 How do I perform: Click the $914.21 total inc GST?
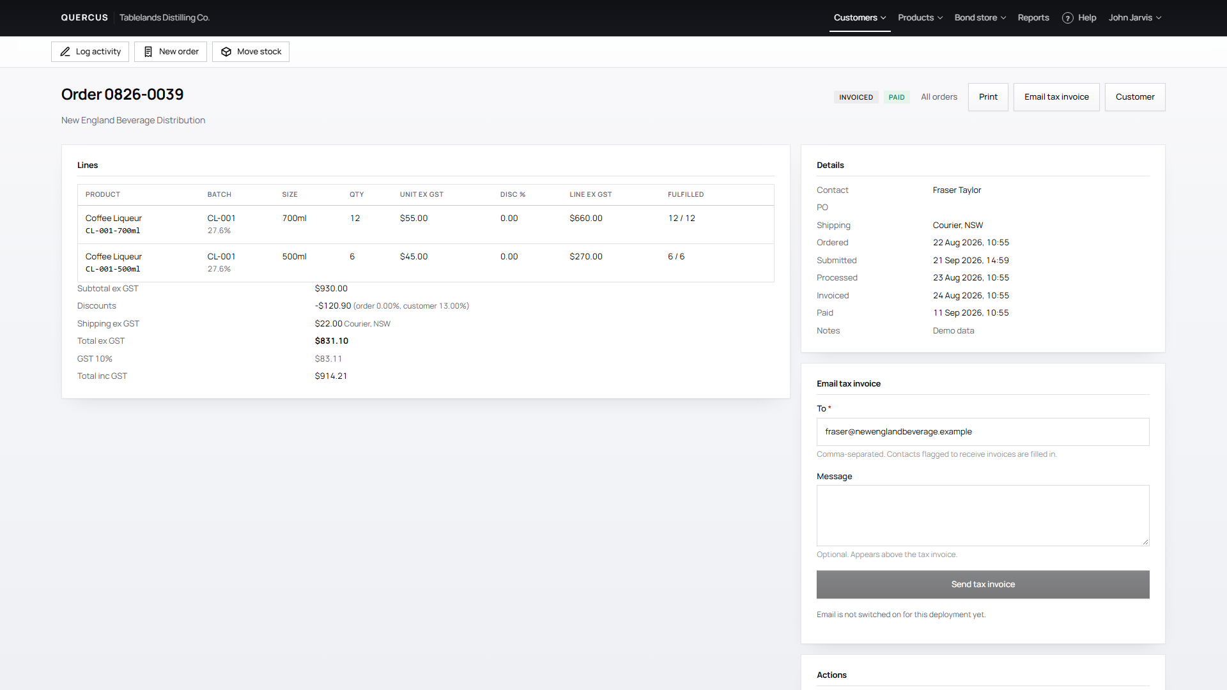coord(331,376)
